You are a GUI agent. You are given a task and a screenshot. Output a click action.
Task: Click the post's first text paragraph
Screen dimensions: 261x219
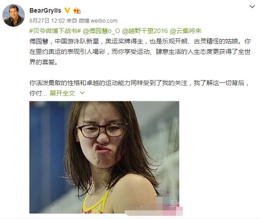[x=140, y=52]
